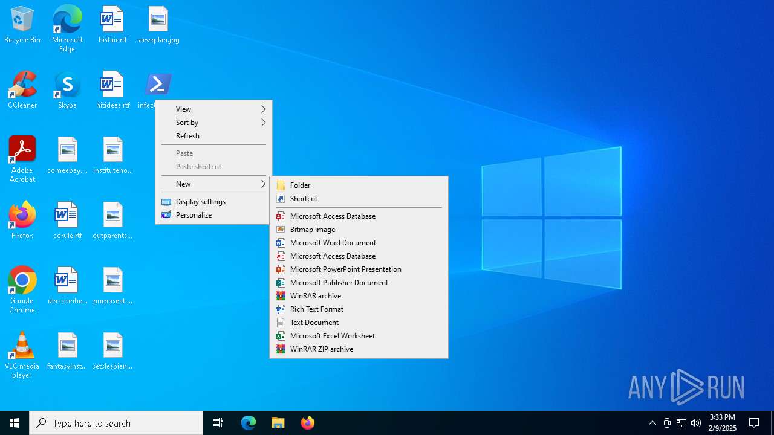Screen dimensions: 774x435
Task: Create a new Microsoft Excel Worksheet
Action: coord(359,336)
